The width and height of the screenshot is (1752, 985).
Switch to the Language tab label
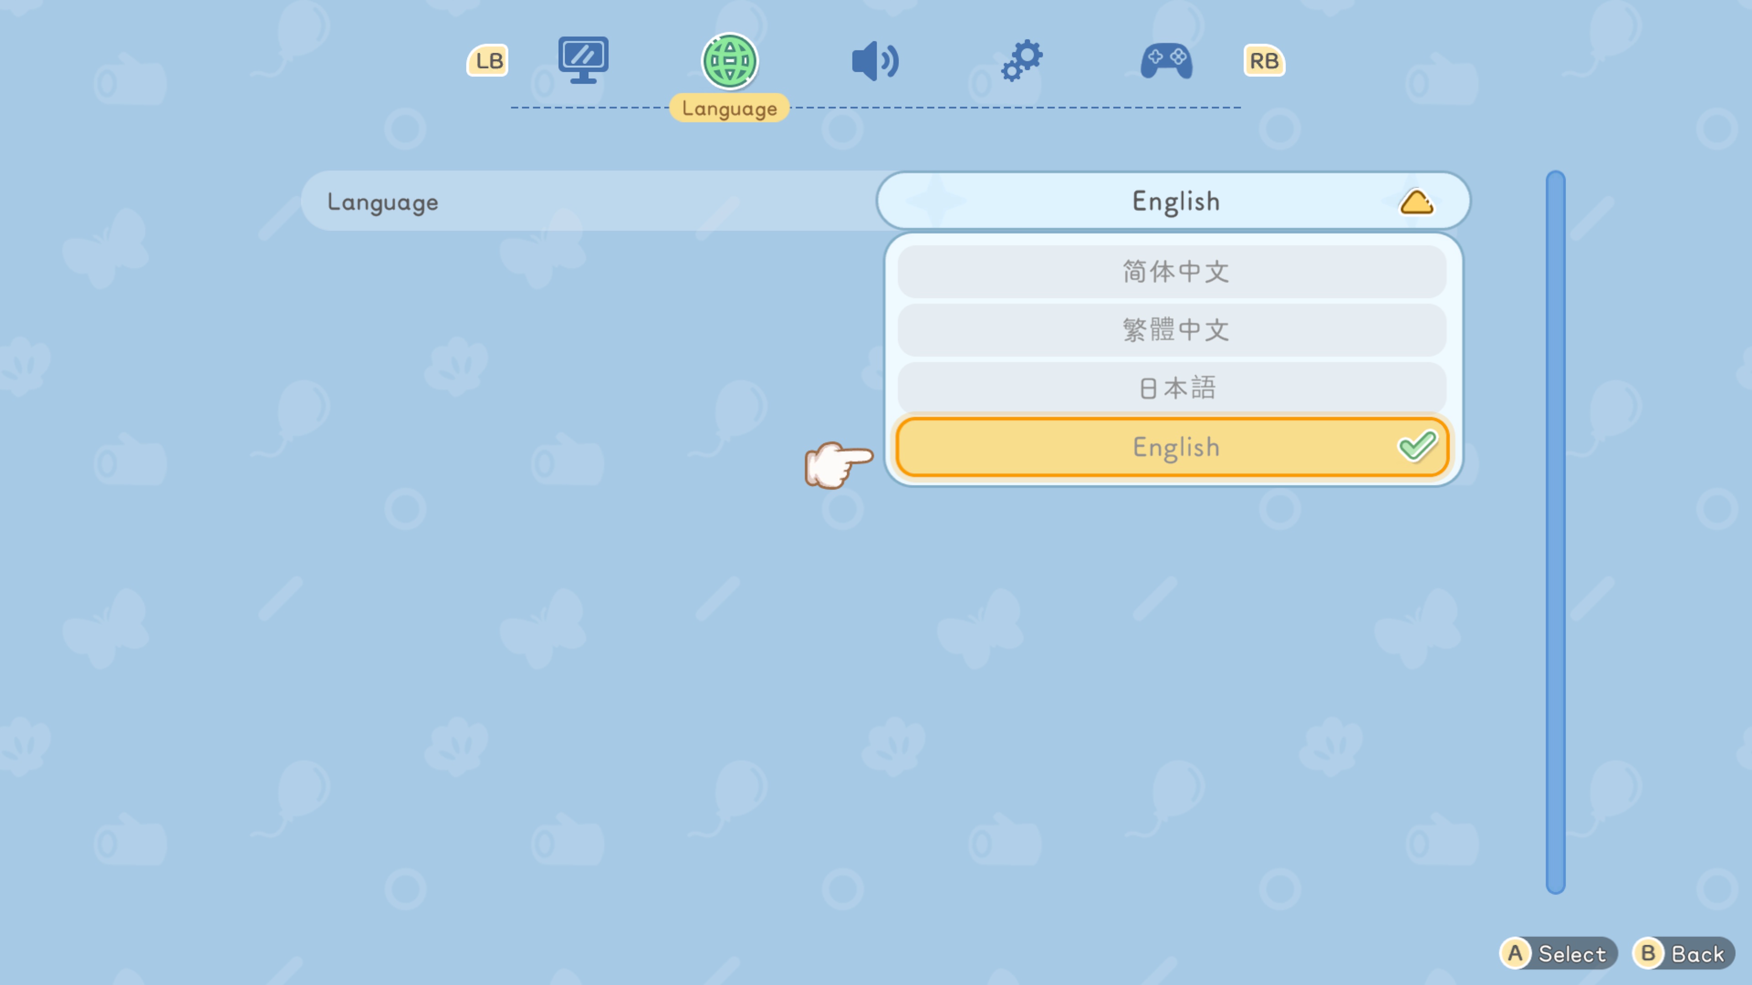point(729,108)
